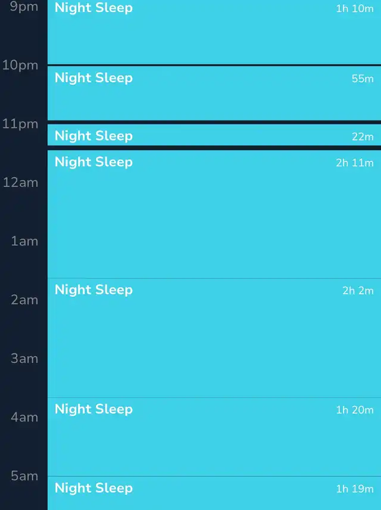Click the 11pm time label
The width and height of the screenshot is (381, 510).
(20, 125)
